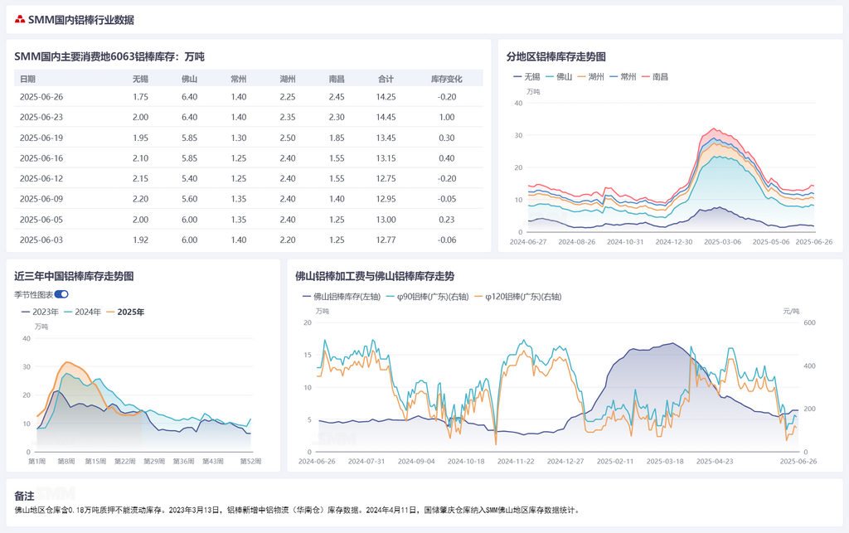The image size is (849, 533).
Task: Select the 2025-06-26 date row
Action: (x=249, y=97)
